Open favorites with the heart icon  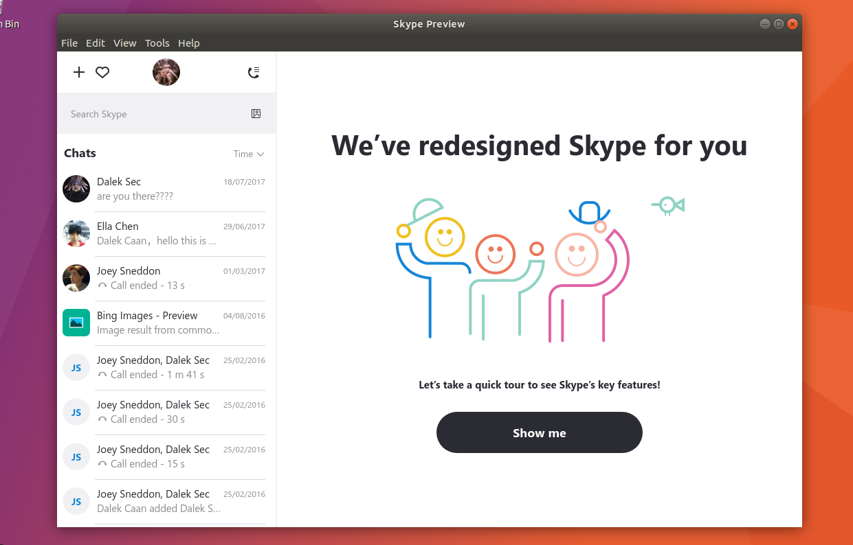point(102,72)
